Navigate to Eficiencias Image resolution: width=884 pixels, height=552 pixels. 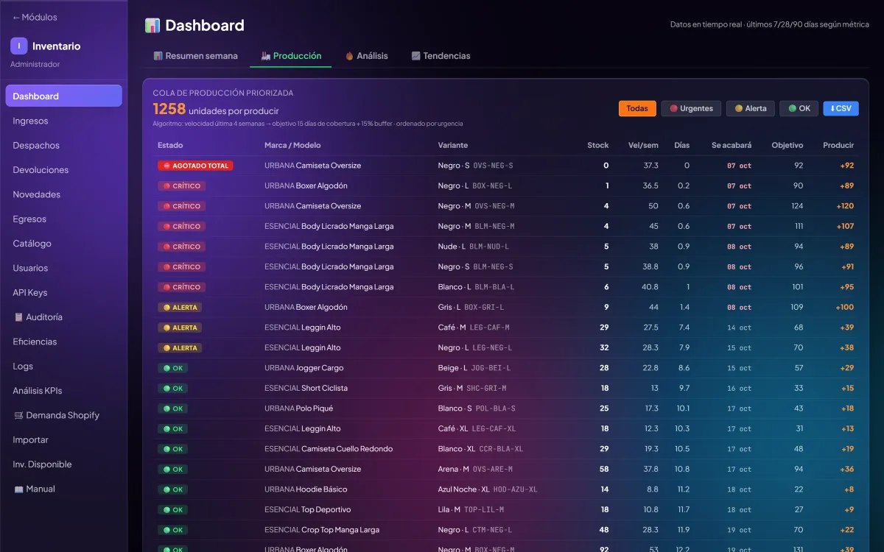point(64,342)
